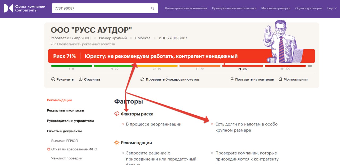Select Реквизиты и контакты in sidebar
Image resolution: width=340 pixels, height=165 pixels.
coord(65,111)
